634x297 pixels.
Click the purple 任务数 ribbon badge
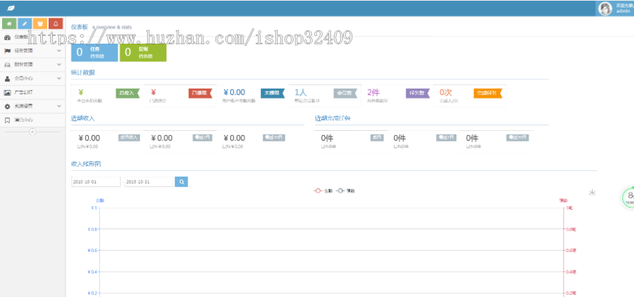click(418, 94)
